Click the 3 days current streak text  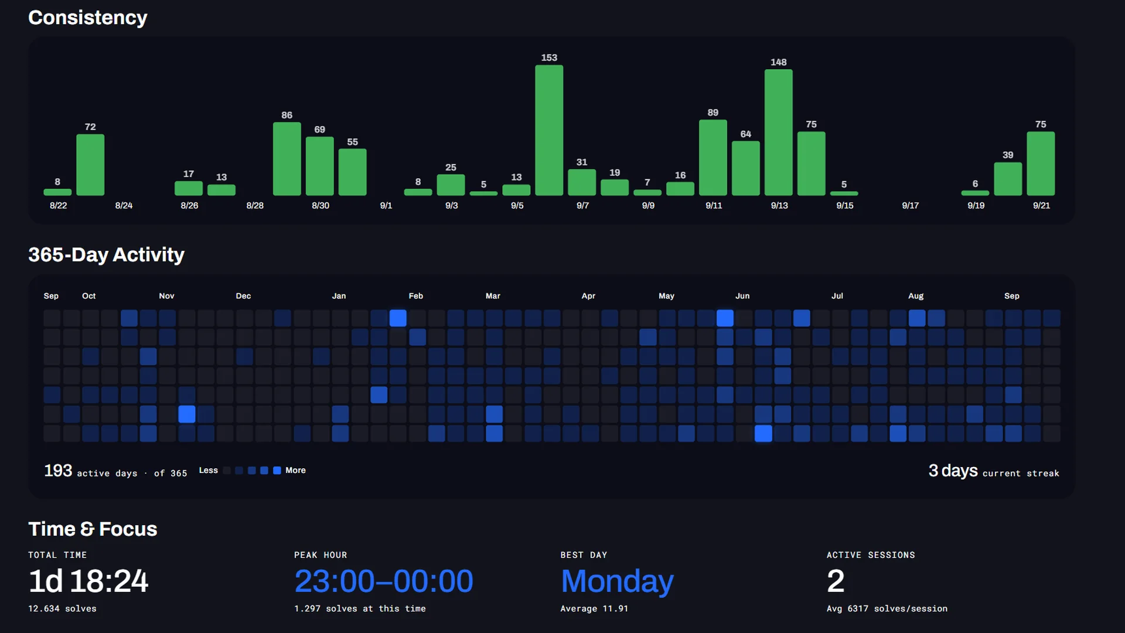tap(994, 471)
